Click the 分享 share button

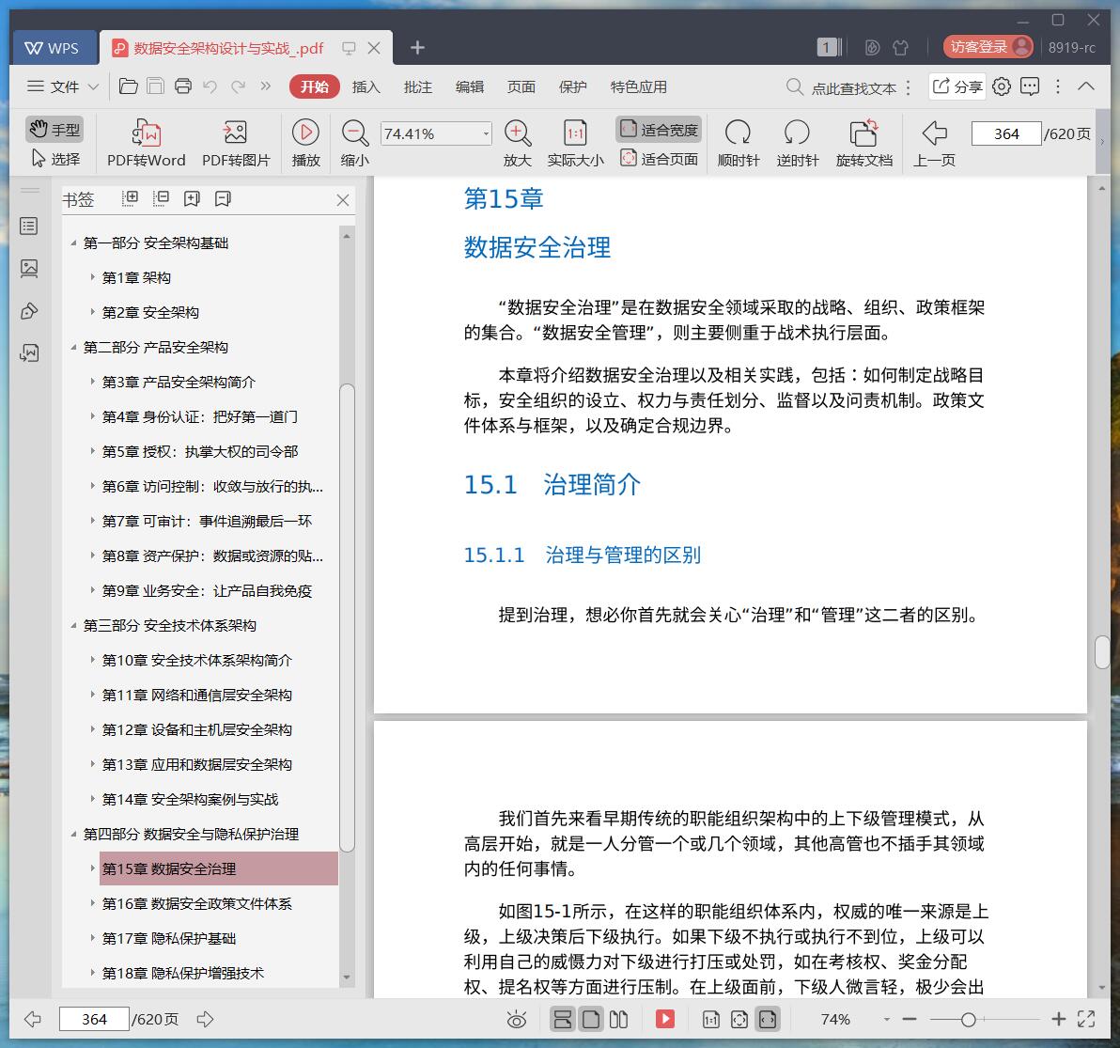[957, 86]
